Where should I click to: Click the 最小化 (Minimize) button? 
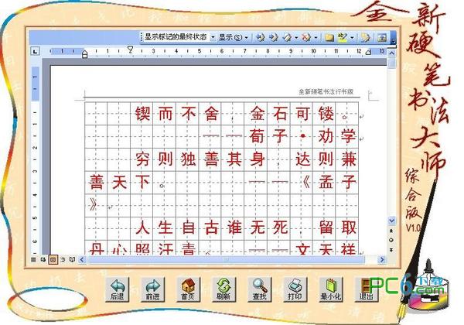click(331, 289)
